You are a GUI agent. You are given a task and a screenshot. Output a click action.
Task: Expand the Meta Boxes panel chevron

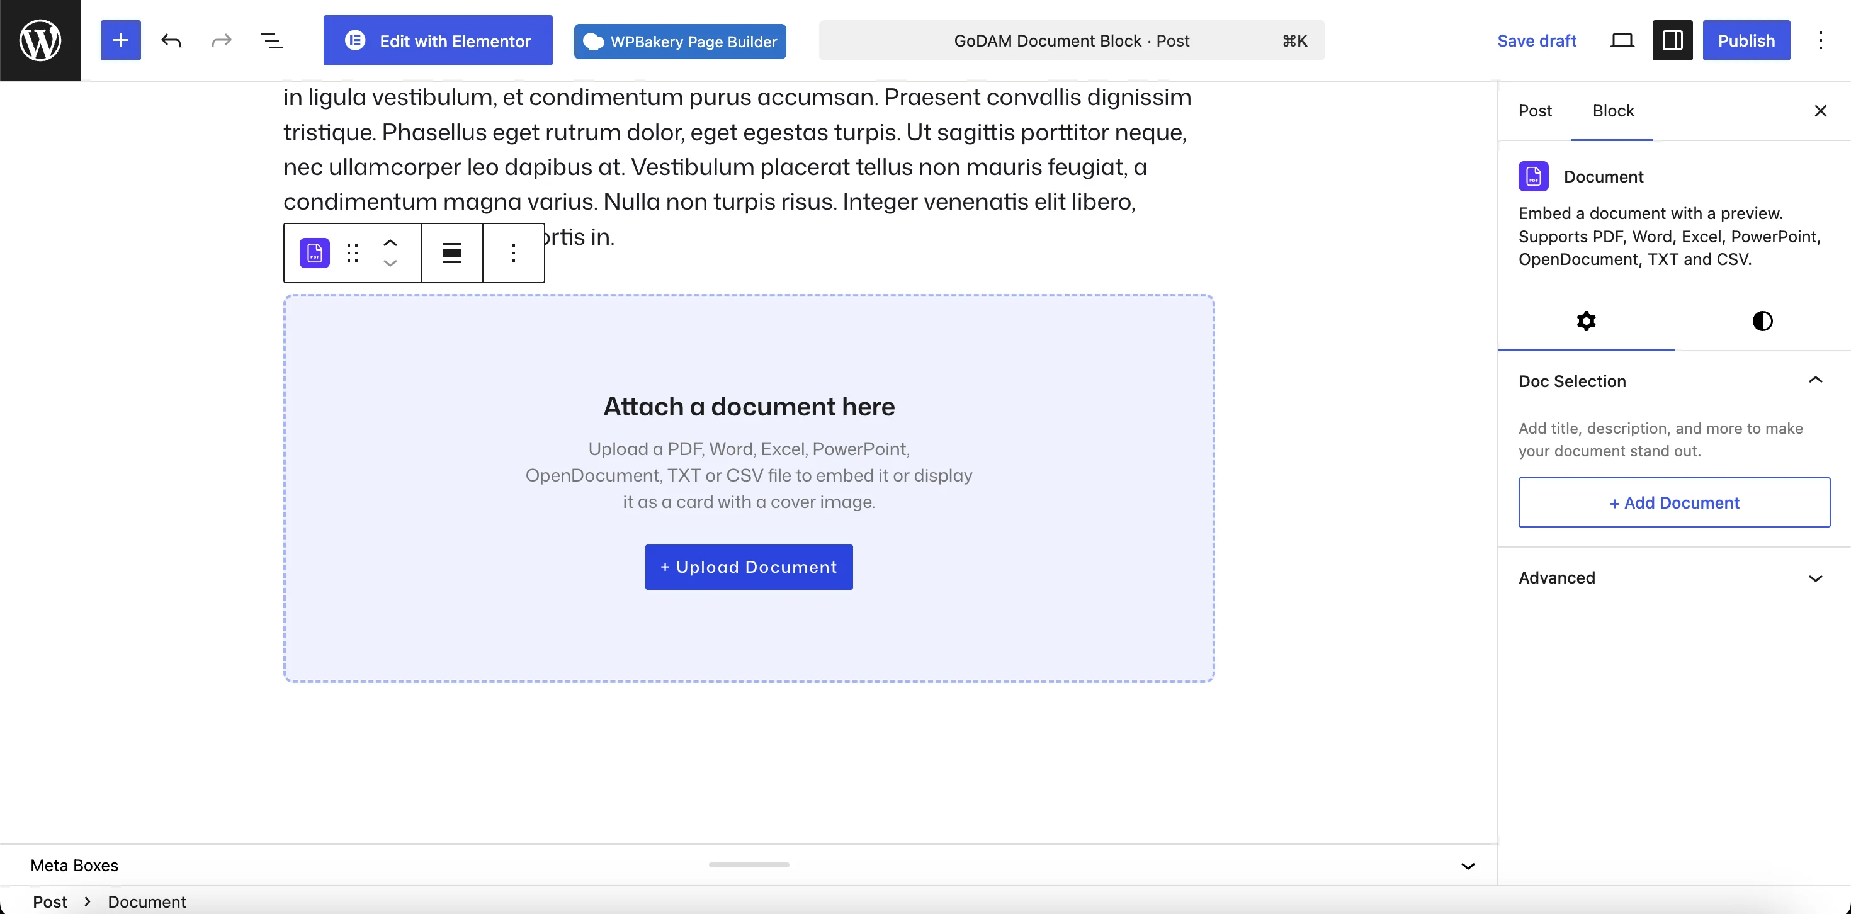1468,866
